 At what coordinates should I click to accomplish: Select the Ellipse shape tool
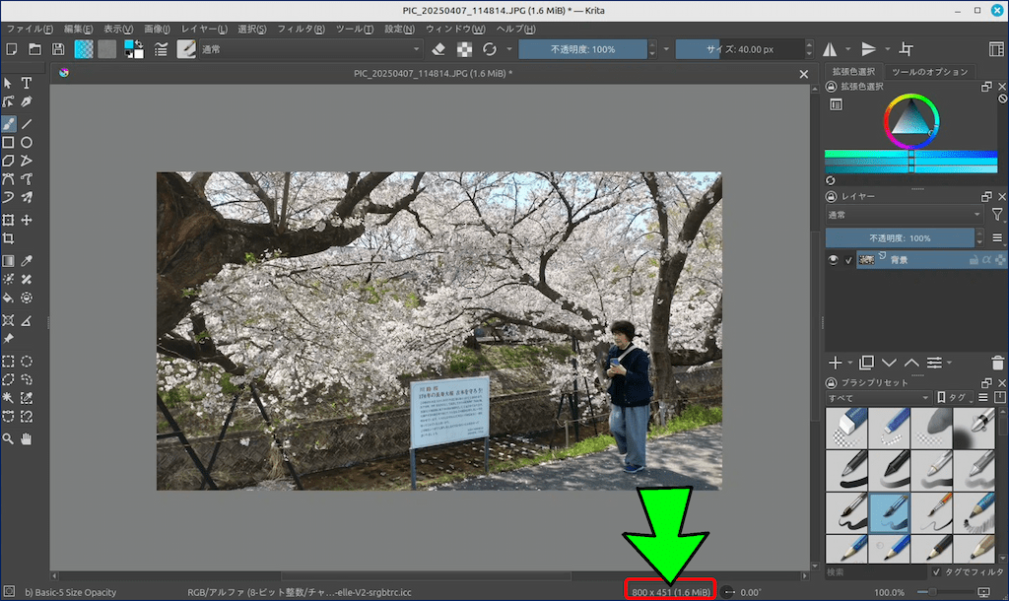point(27,143)
